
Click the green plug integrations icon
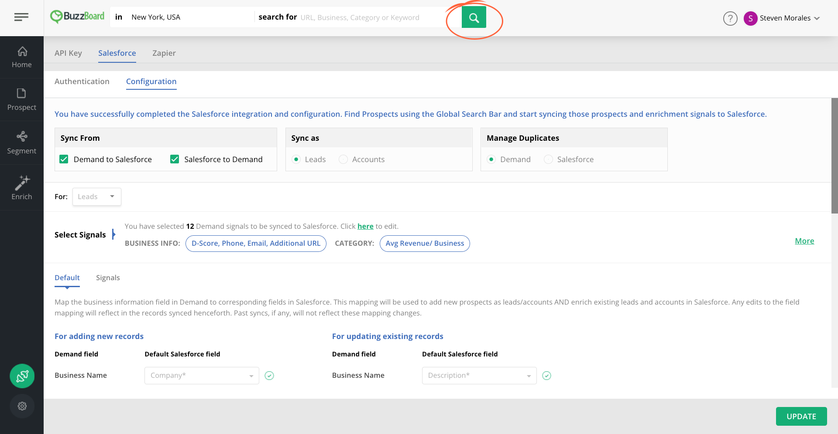tap(22, 376)
